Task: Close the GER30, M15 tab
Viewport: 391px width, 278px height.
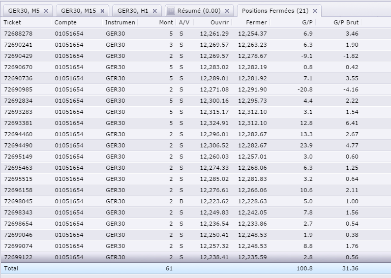Action: coord(102,11)
